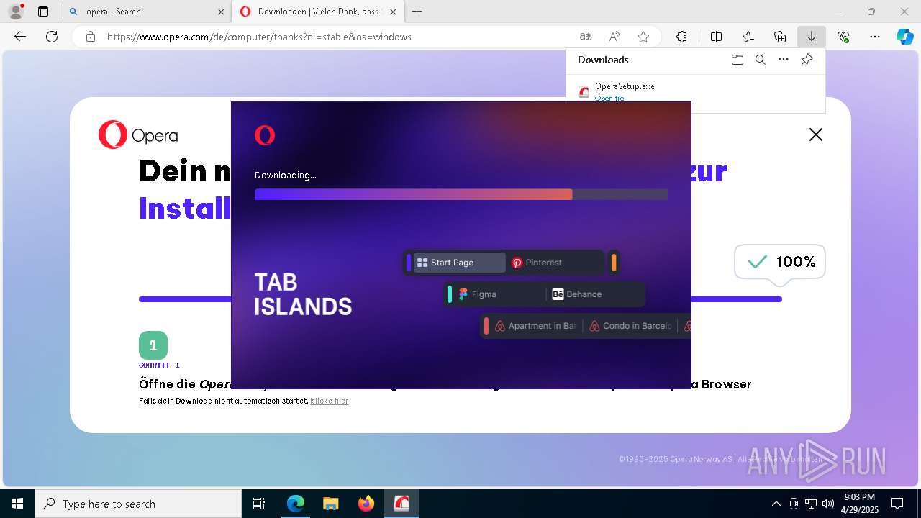This screenshot has width=921, height=518.
Task: Launch the Copilot sidebar icon
Action: [904, 37]
